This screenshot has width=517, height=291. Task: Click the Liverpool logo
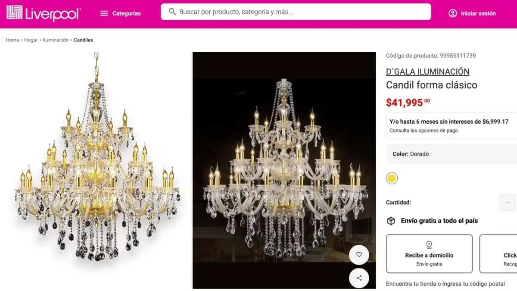(x=44, y=13)
